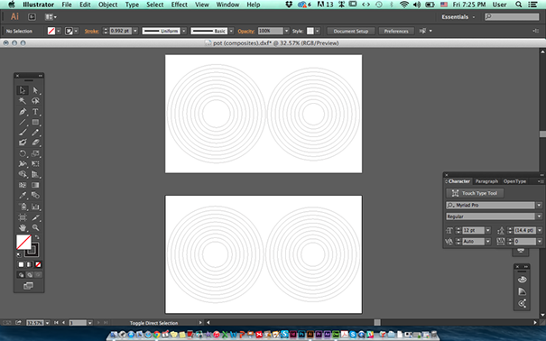The width and height of the screenshot is (546, 341).
Task: Select the Eyedropper tool
Action: [23, 195]
